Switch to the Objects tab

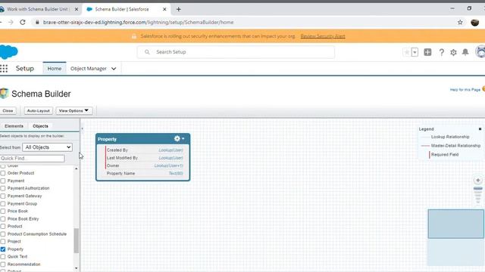(40, 126)
